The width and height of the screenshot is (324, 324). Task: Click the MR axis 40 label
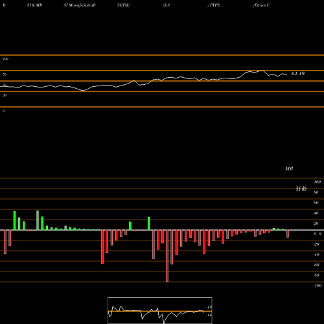coord(316,213)
